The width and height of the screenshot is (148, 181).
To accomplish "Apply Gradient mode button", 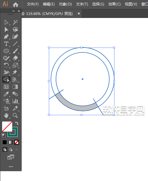I will point(11,142).
